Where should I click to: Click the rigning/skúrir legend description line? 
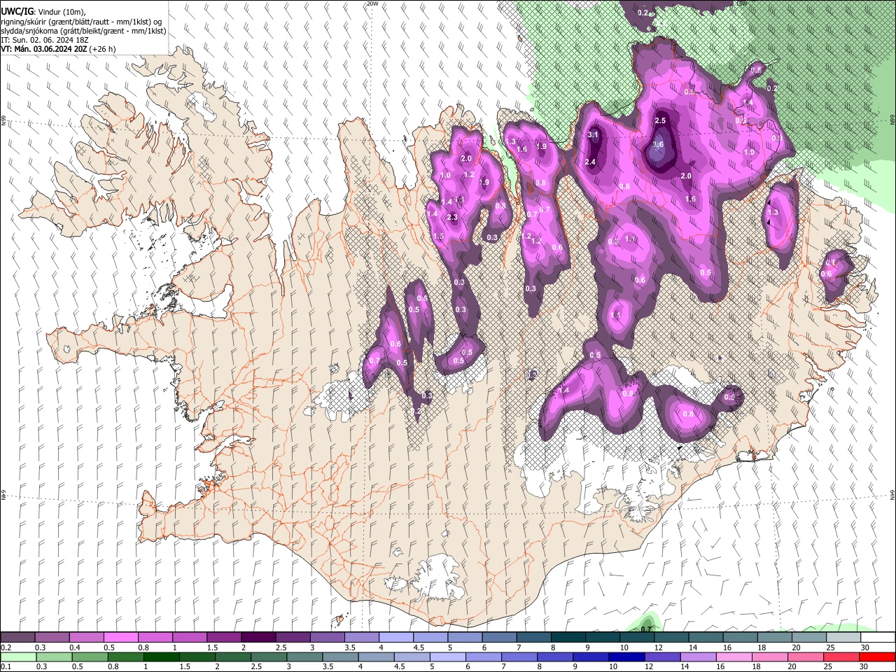point(83,22)
